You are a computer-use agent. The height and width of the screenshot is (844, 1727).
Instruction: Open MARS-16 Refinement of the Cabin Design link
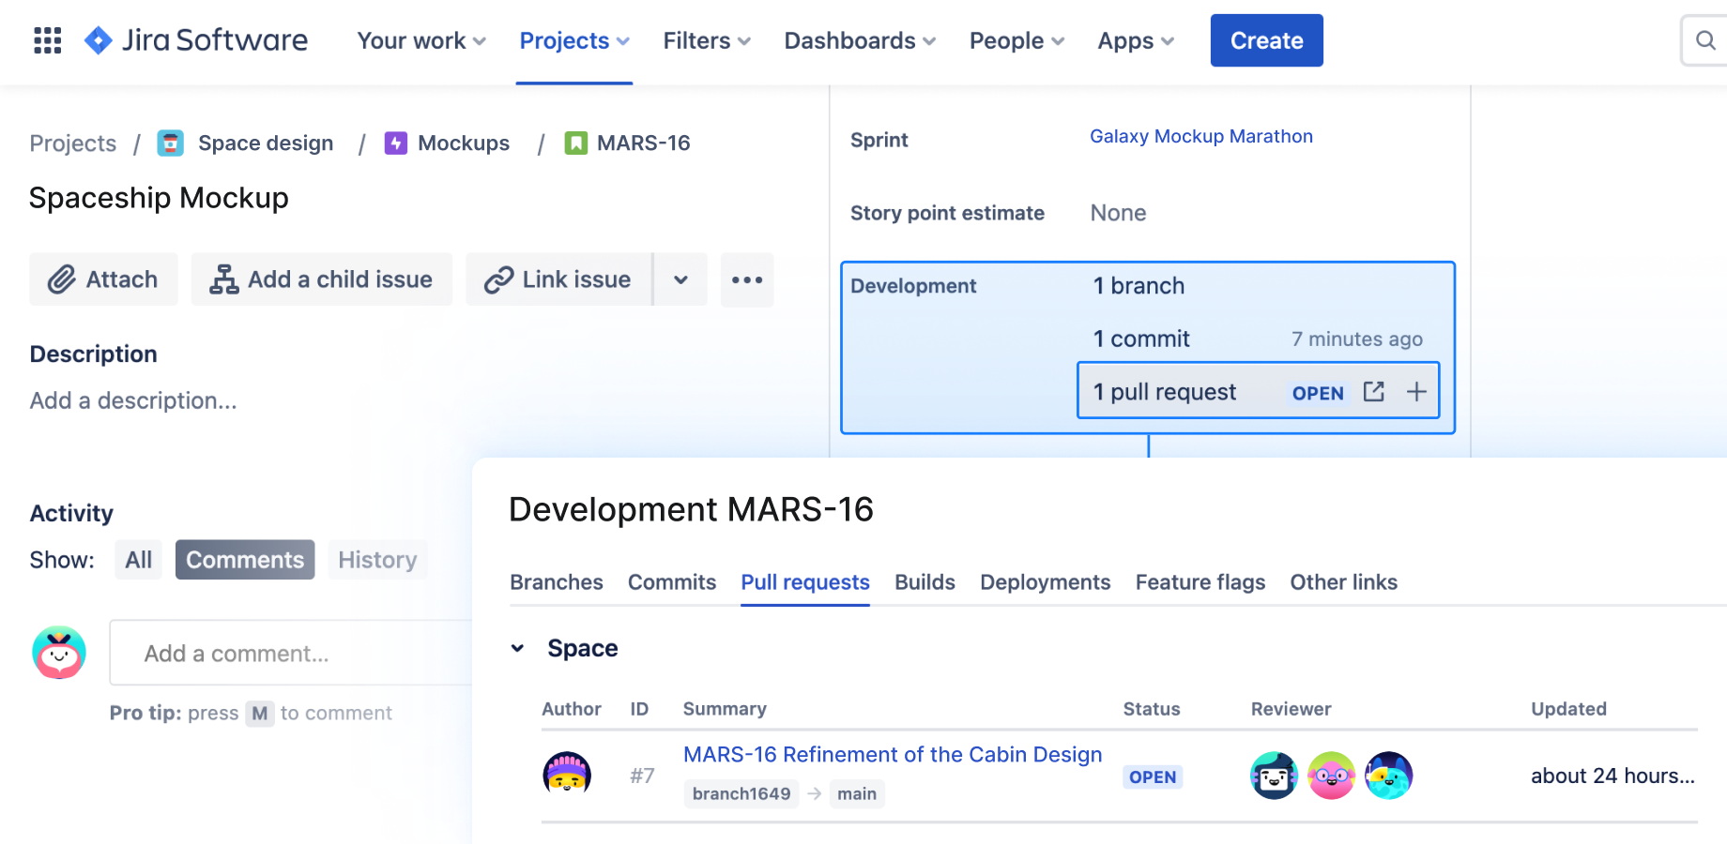(893, 755)
